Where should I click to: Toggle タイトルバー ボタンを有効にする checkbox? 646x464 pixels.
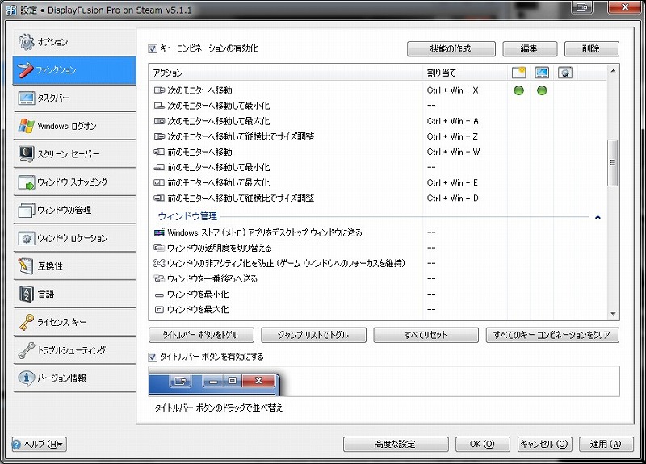coord(153,357)
